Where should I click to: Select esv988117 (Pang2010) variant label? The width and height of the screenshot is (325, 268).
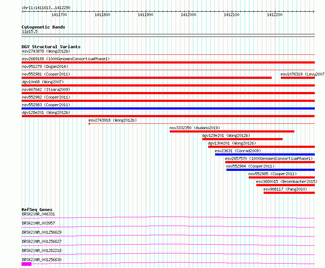click(x=285, y=189)
